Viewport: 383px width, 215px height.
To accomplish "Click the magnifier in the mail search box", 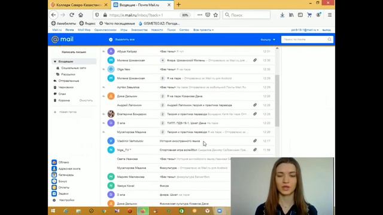I will (329, 39).
